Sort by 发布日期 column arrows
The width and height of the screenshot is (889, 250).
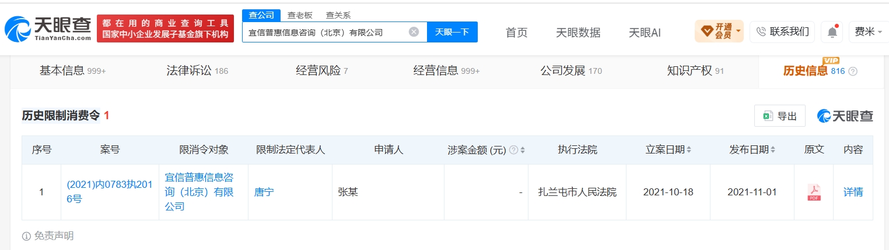773,150
